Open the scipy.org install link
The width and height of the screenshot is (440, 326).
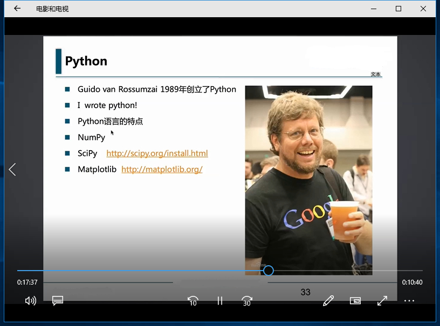click(157, 153)
